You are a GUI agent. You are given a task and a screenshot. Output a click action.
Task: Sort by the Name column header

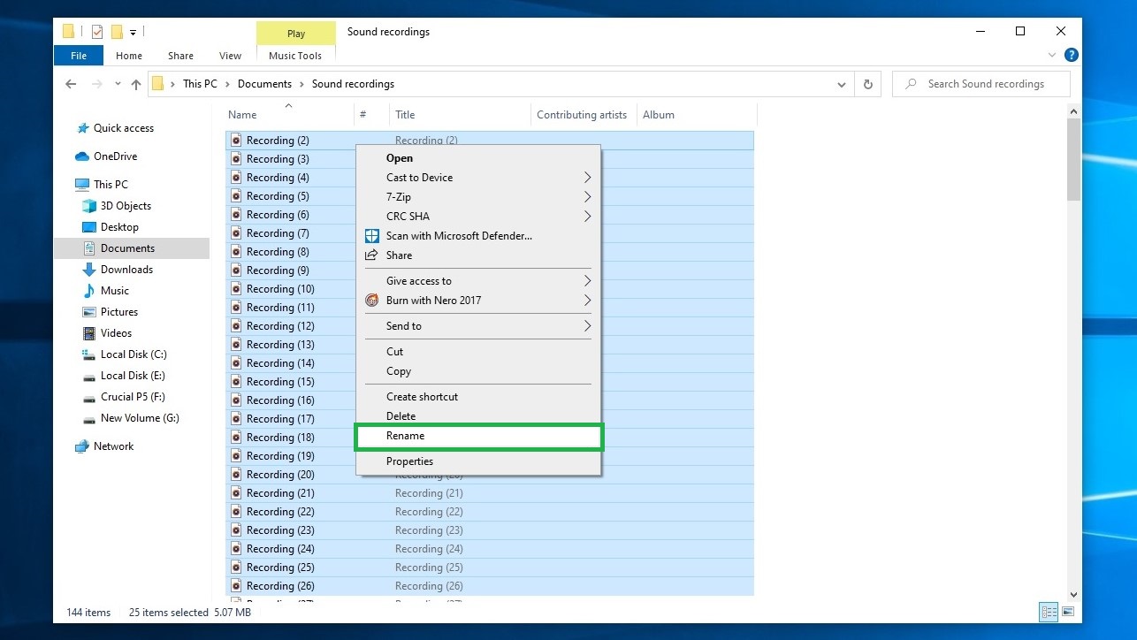[287, 115]
